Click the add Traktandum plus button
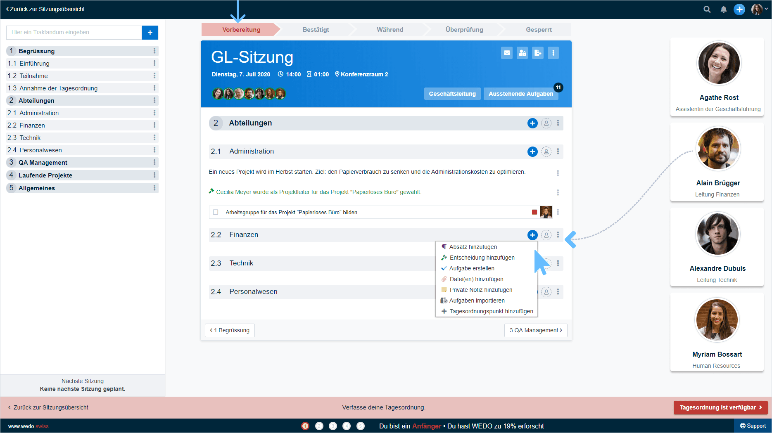The height and width of the screenshot is (433, 772). click(150, 32)
